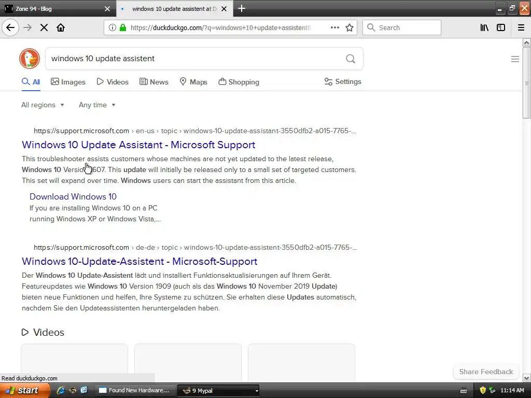Image resolution: width=531 pixels, height=398 pixels.
Task: Open page actions three-dot menu
Action: 334,27
